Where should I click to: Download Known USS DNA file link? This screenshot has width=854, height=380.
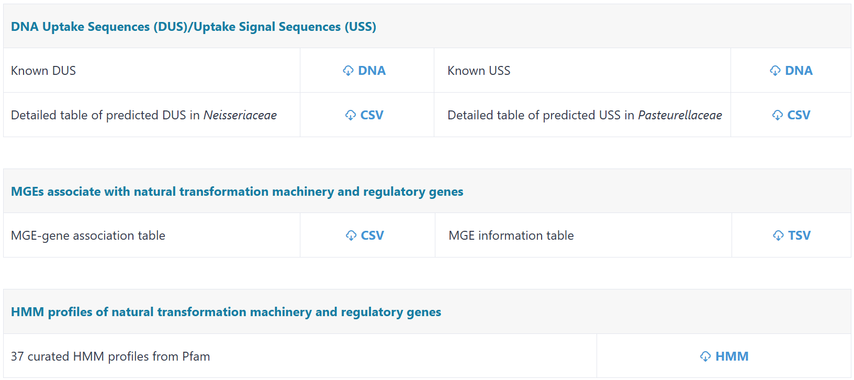pyautogui.click(x=799, y=71)
